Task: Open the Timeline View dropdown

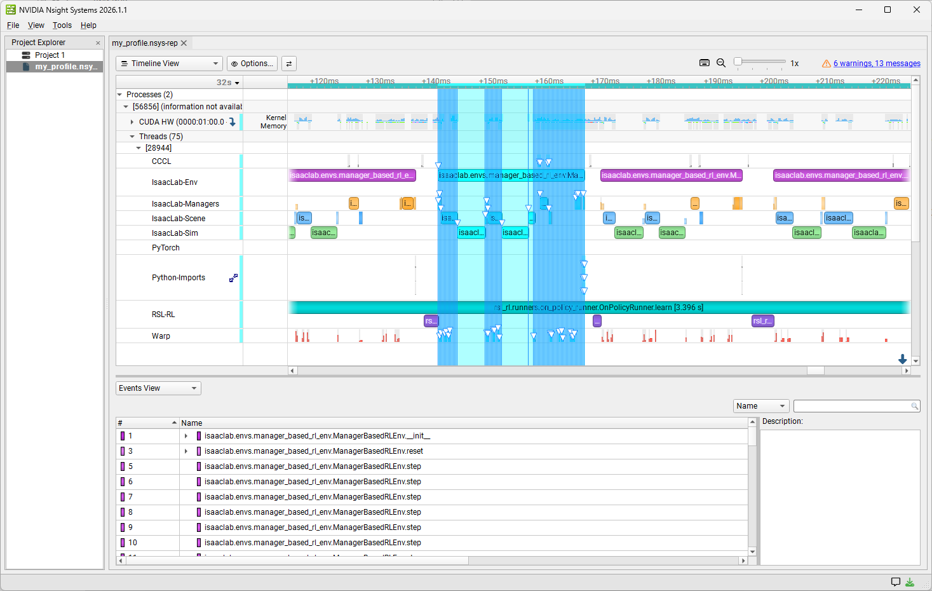Action: (169, 64)
